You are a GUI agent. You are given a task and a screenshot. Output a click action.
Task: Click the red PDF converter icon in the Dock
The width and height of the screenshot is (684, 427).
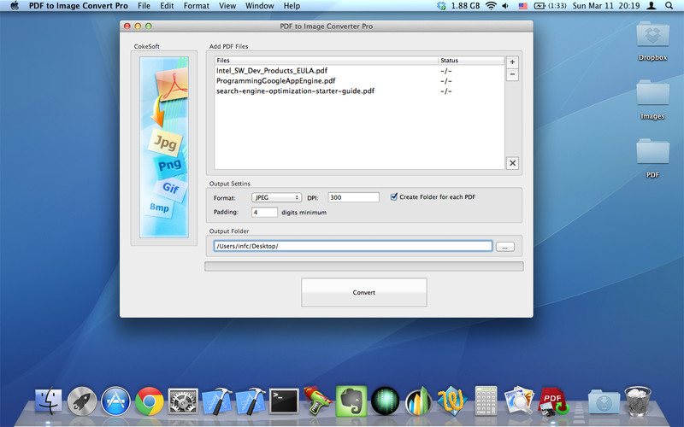click(x=553, y=401)
